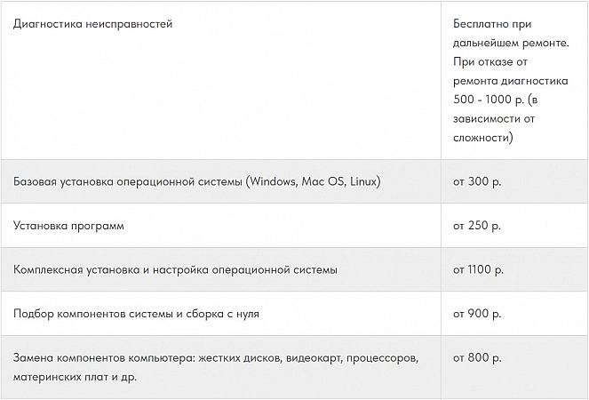This screenshot has width=589, height=400.
Task: Click 'ремонта диагностика' line in price cell
Action: [511, 81]
